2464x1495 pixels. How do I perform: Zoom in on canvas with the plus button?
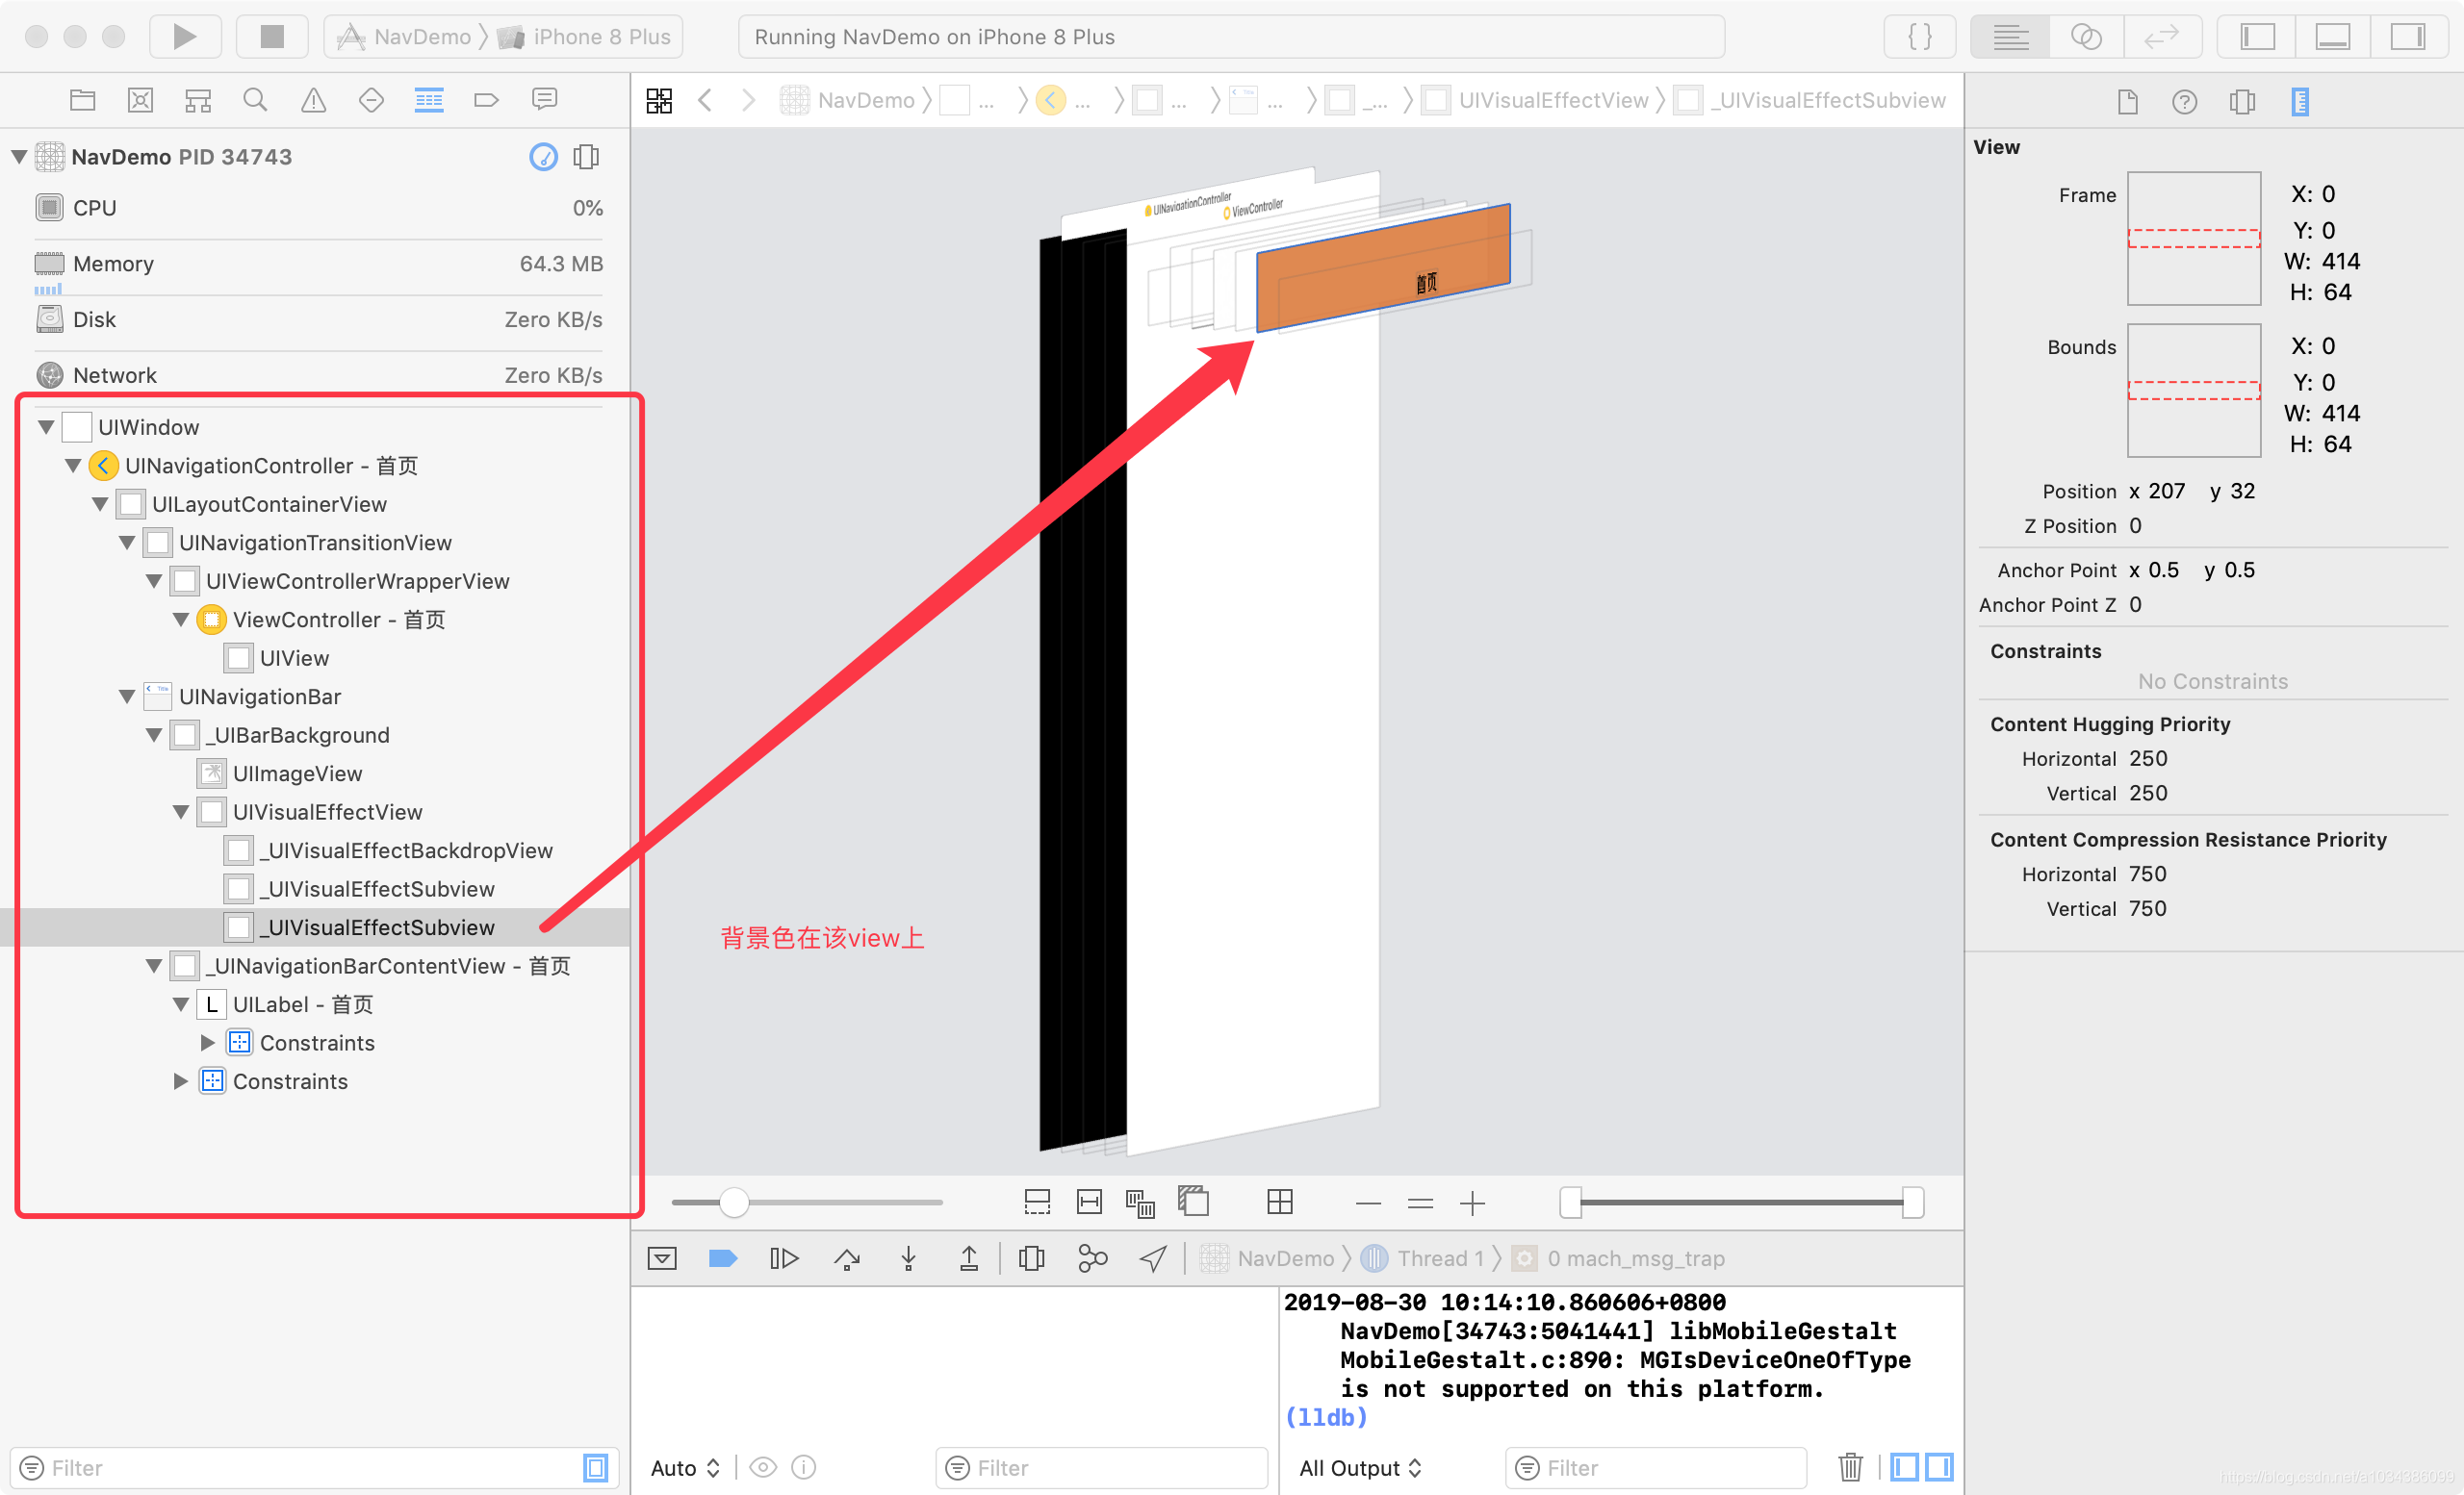(x=1472, y=1204)
